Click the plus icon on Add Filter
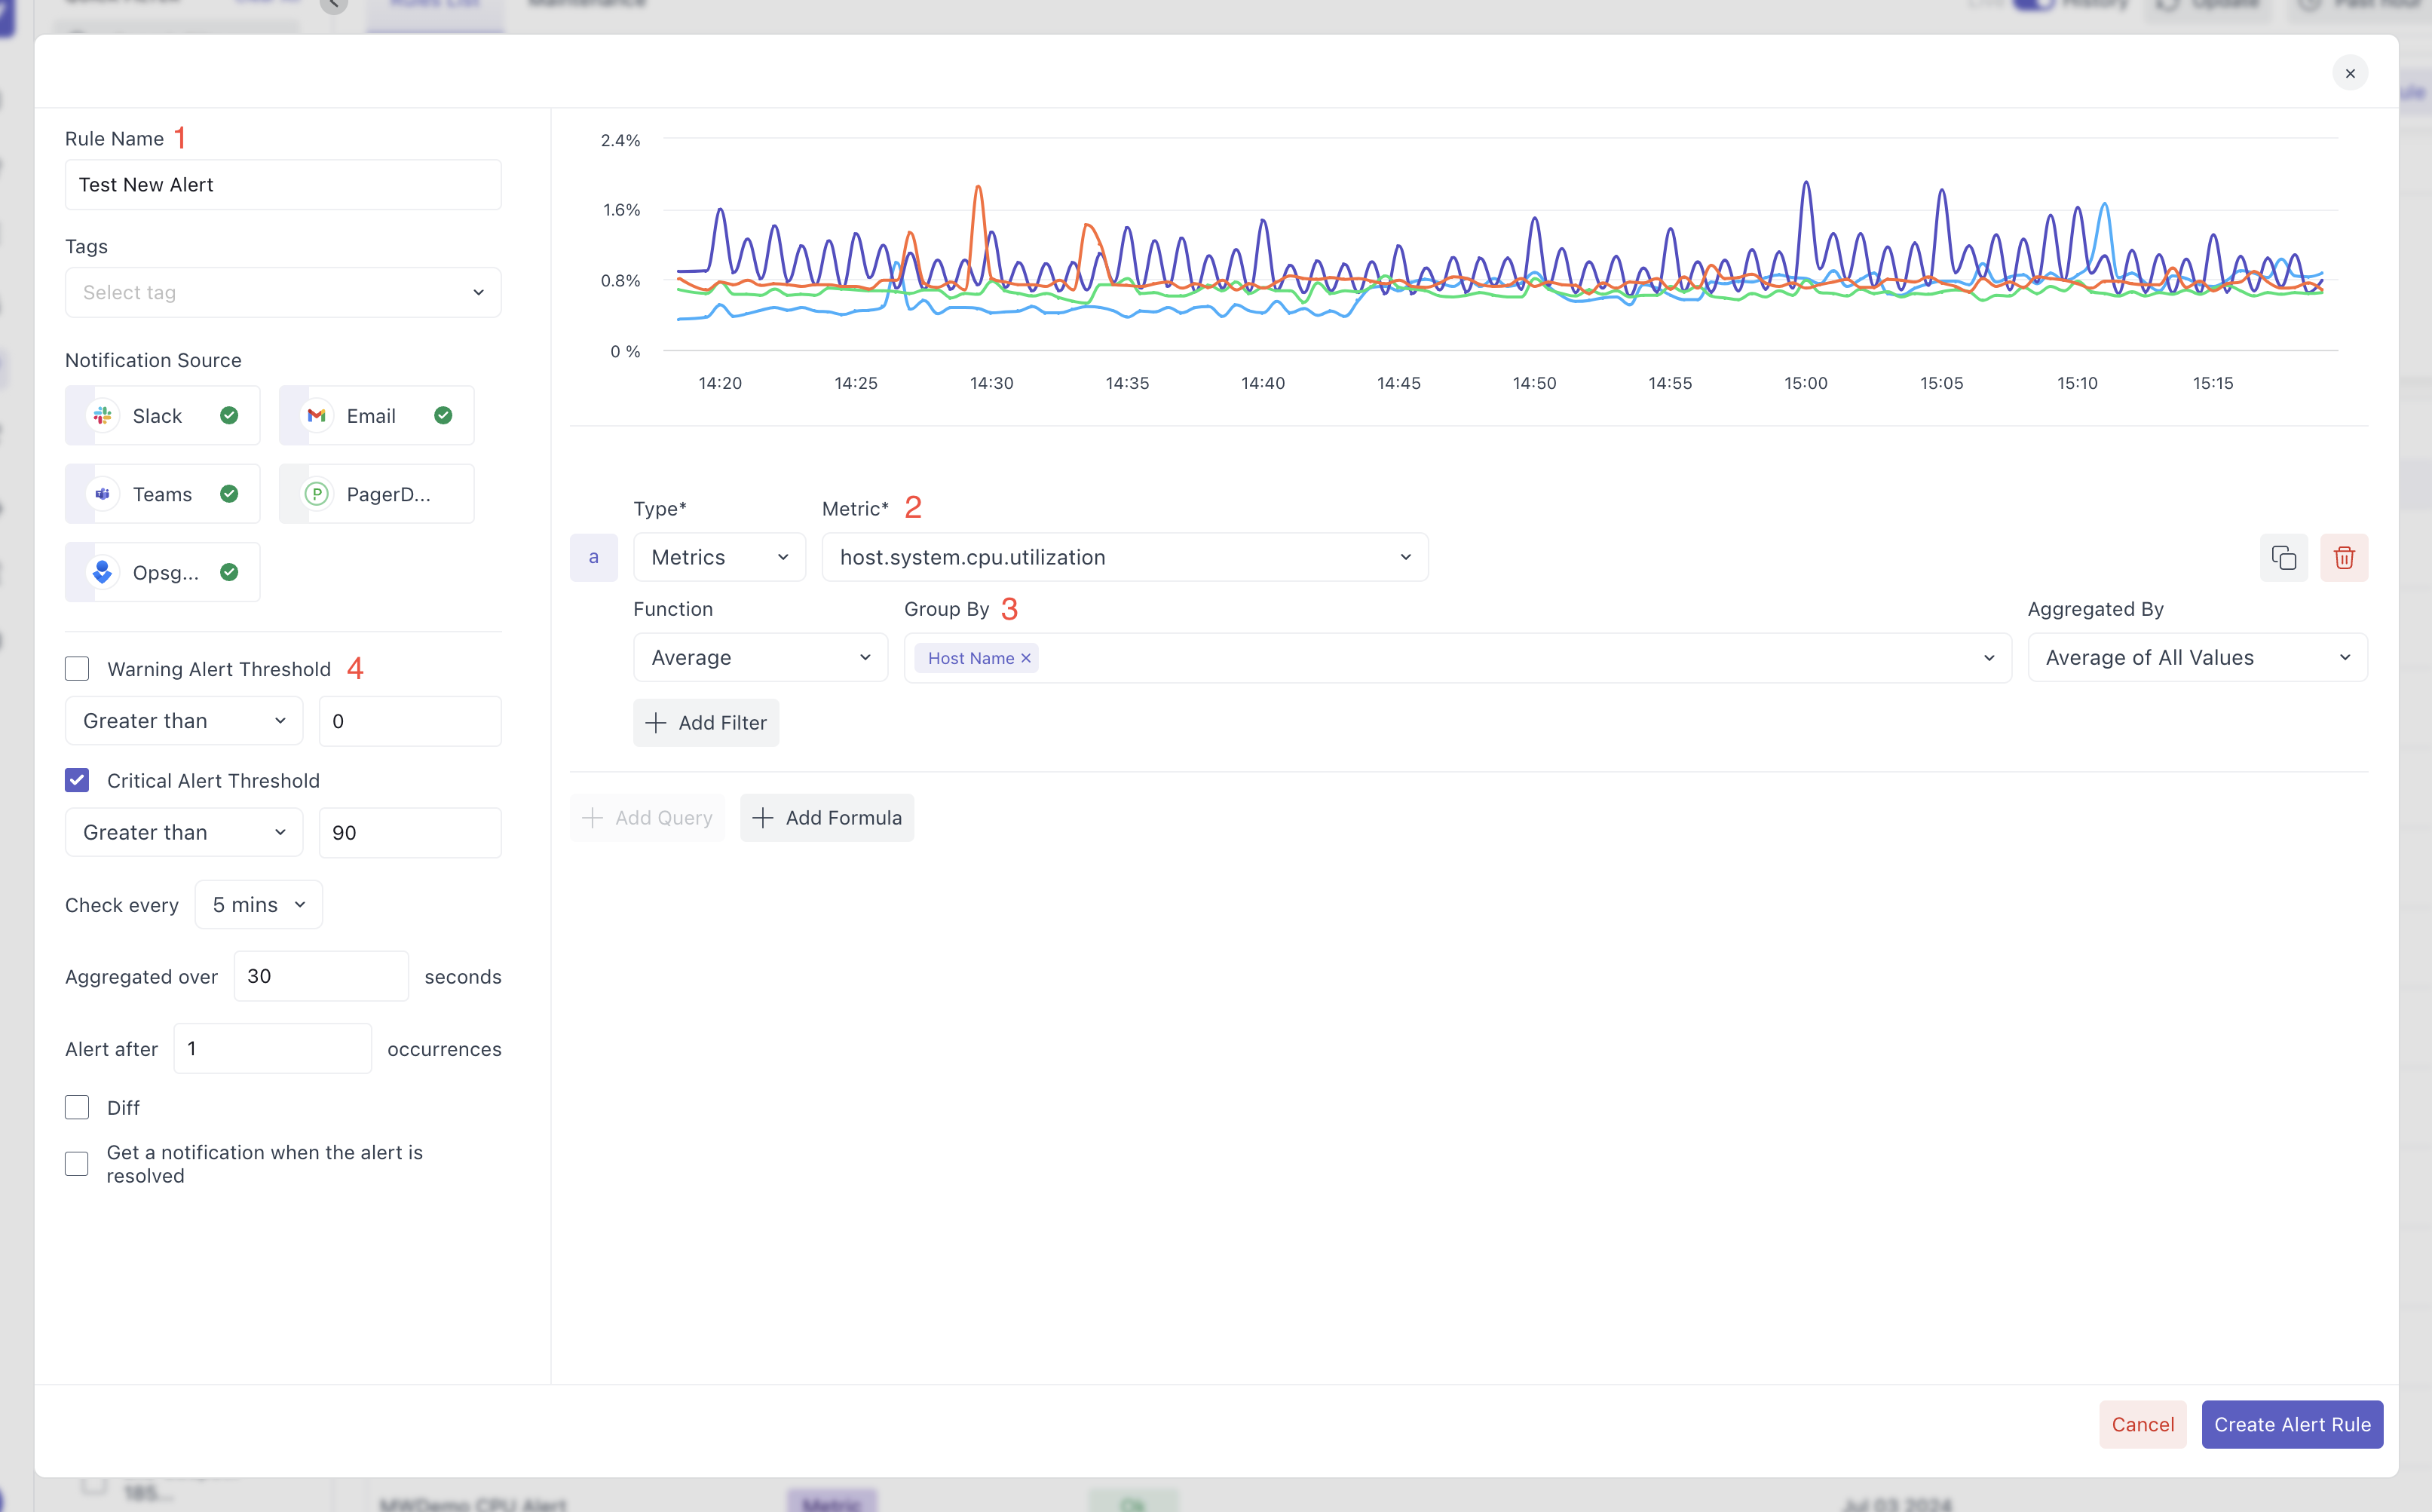 tap(656, 723)
